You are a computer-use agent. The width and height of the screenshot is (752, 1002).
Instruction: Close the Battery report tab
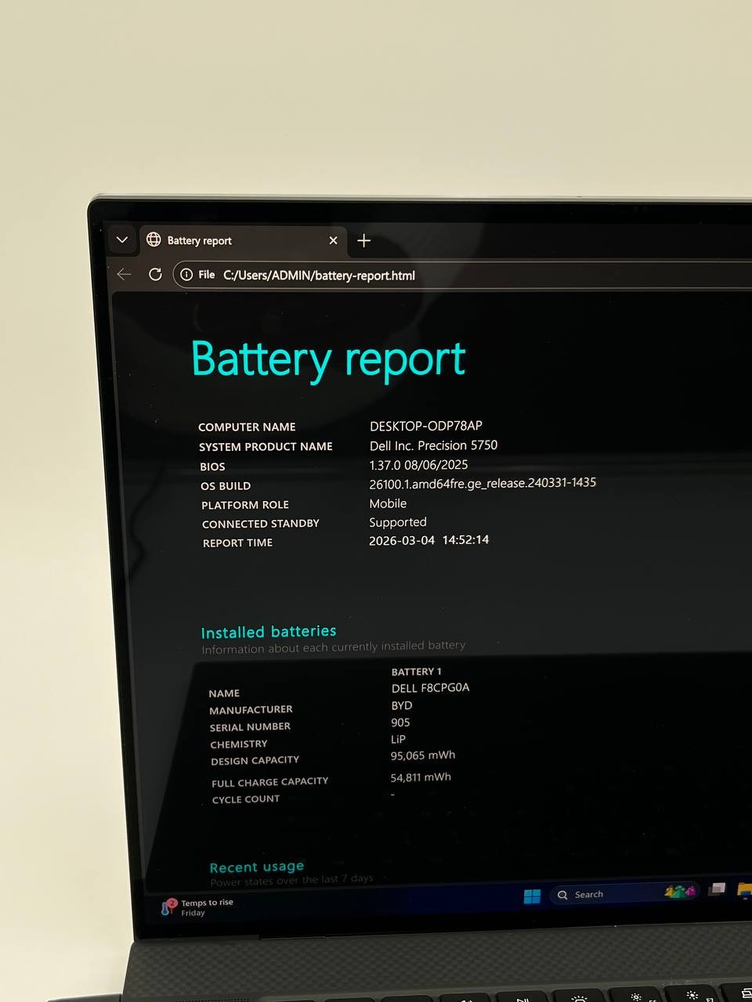coord(334,240)
